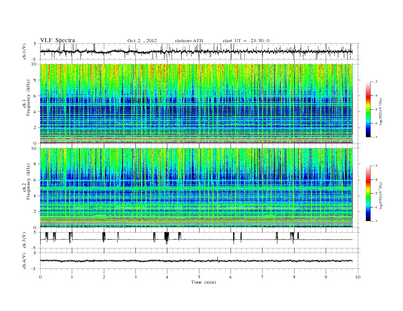Click the time axis tick label "8"

[294, 277]
